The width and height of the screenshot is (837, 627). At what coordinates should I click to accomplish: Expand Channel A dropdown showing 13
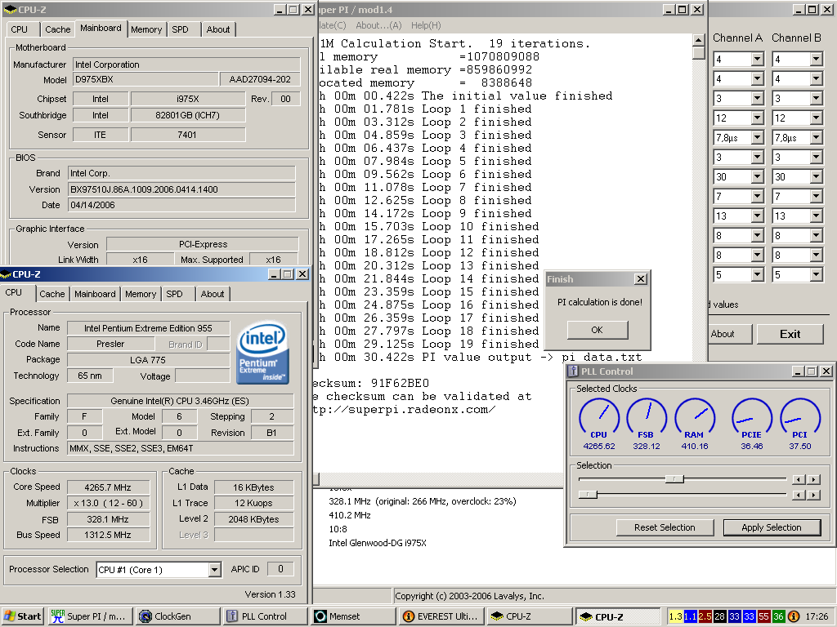coord(757,216)
